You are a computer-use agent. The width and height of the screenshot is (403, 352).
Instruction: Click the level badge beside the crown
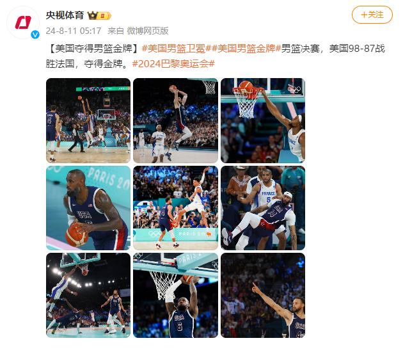click(x=104, y=16)
